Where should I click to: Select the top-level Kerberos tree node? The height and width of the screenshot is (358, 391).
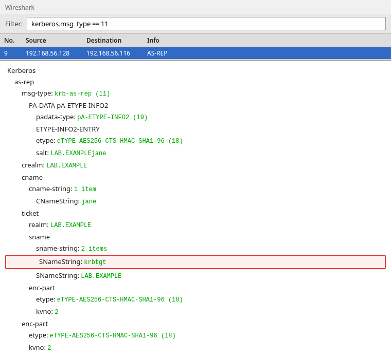coord(22,71)
